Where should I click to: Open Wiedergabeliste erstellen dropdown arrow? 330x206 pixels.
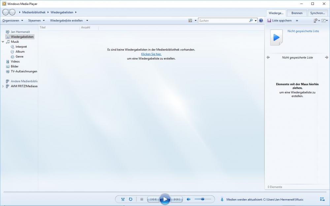coord(87,21)
